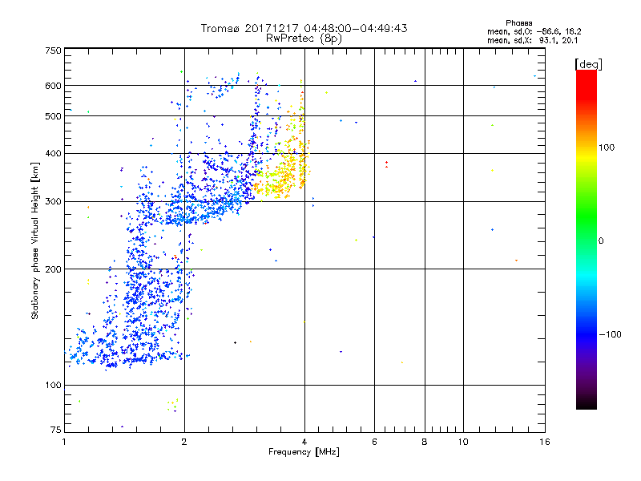Click the 'Phases' heading in the top-right

point(518,23)
